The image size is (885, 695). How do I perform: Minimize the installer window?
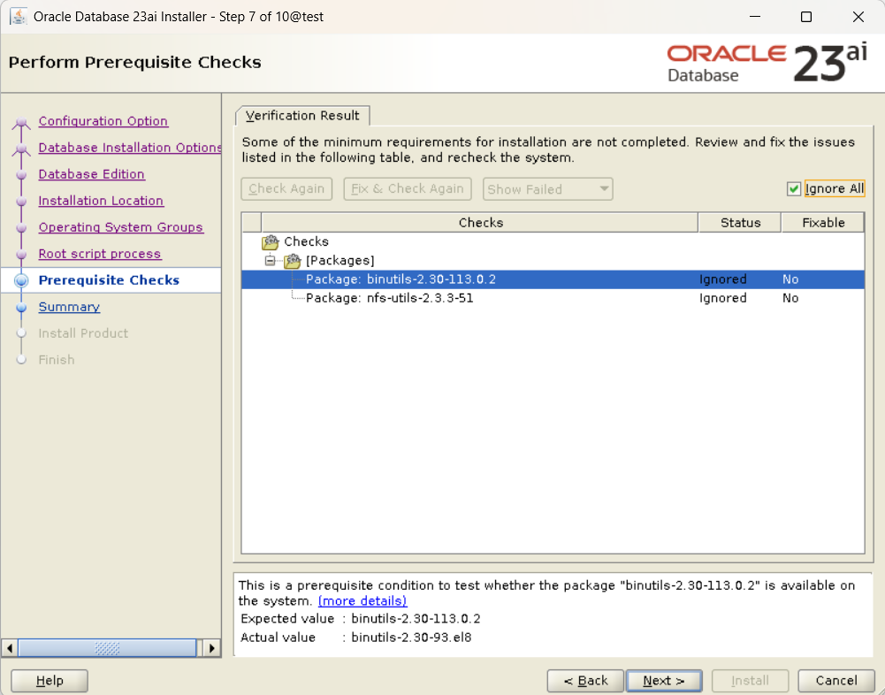pyautogui.click(x=755, y=17)
